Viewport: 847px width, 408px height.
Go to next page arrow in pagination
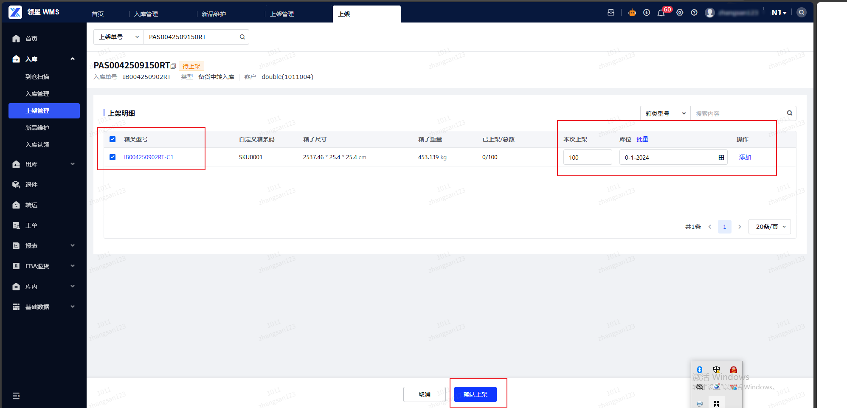(740, 227)
